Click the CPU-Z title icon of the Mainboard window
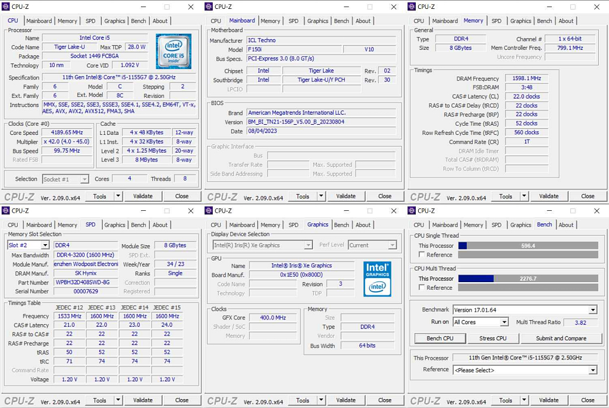 click(x=209, y=7)
